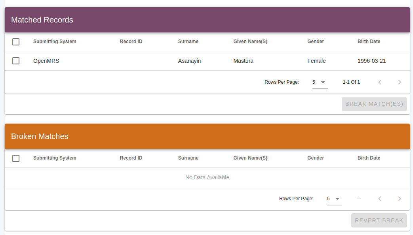The width and height of the screenshot is (413, 235).
Task: Sort Broken Matches by Birth Date header
Action: pos(369,158)
